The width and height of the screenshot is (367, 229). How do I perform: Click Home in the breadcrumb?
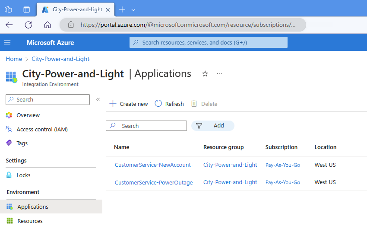[x=14, y=59]
